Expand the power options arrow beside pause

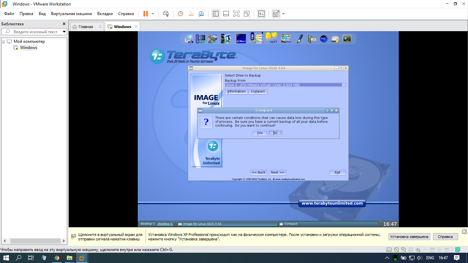point(153,14)
